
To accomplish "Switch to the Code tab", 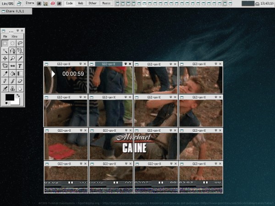I will (x=69, y=3).
